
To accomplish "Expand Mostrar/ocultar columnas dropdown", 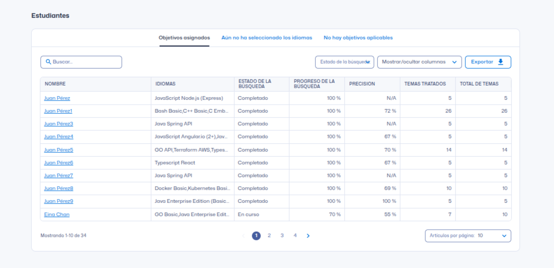I will [419, 62].
